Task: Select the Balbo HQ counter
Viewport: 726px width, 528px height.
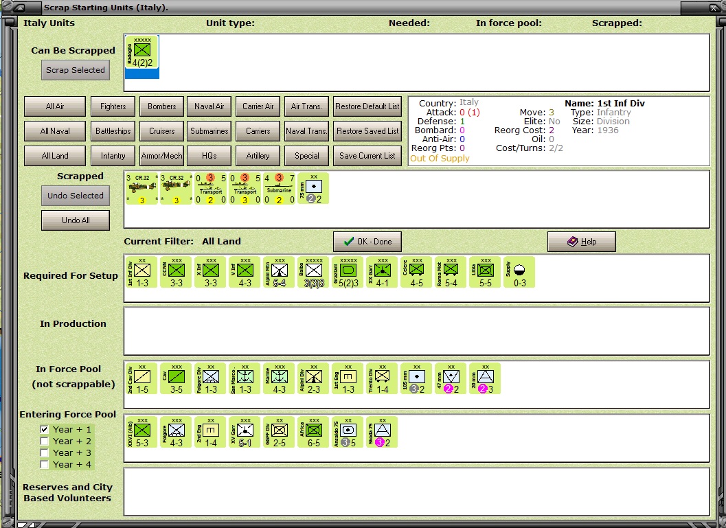Action: 314,272
